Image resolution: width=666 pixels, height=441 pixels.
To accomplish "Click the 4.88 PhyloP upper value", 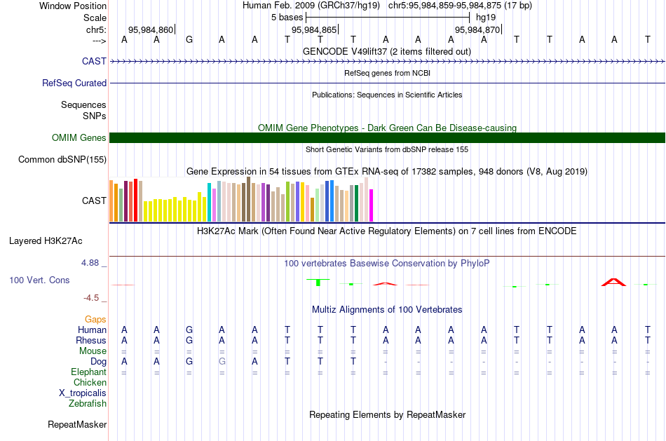I will (90, 263).
